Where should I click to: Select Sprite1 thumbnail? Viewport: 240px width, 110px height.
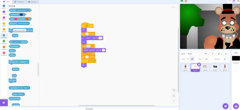[185, 68]
